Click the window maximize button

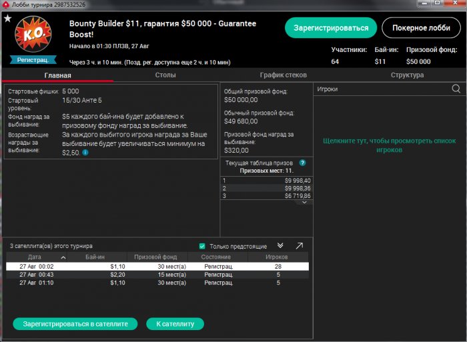[438, 3]
